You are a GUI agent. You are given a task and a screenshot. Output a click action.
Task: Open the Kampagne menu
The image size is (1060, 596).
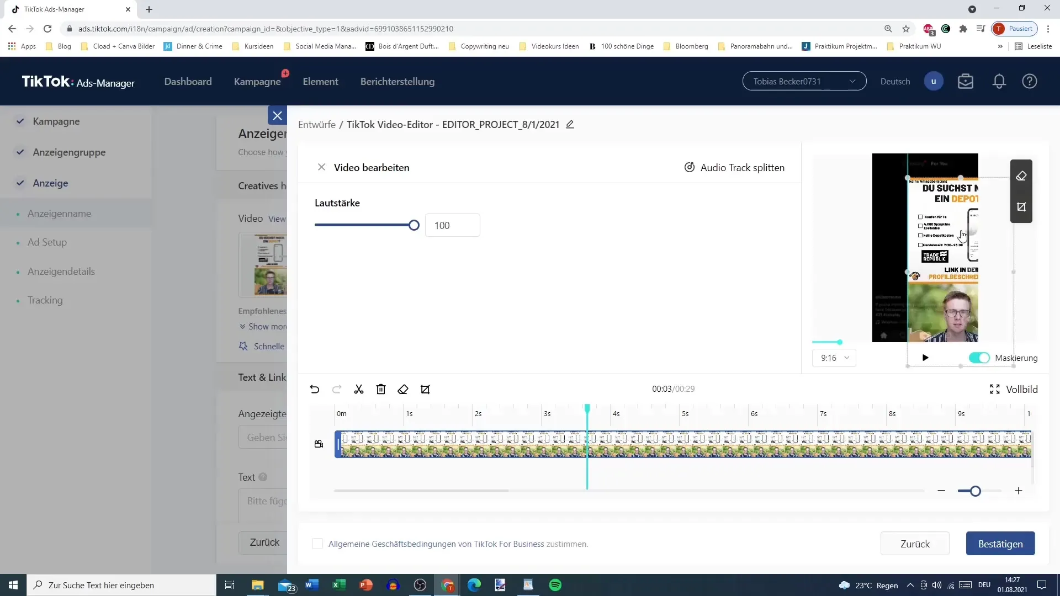click(257, 81)
